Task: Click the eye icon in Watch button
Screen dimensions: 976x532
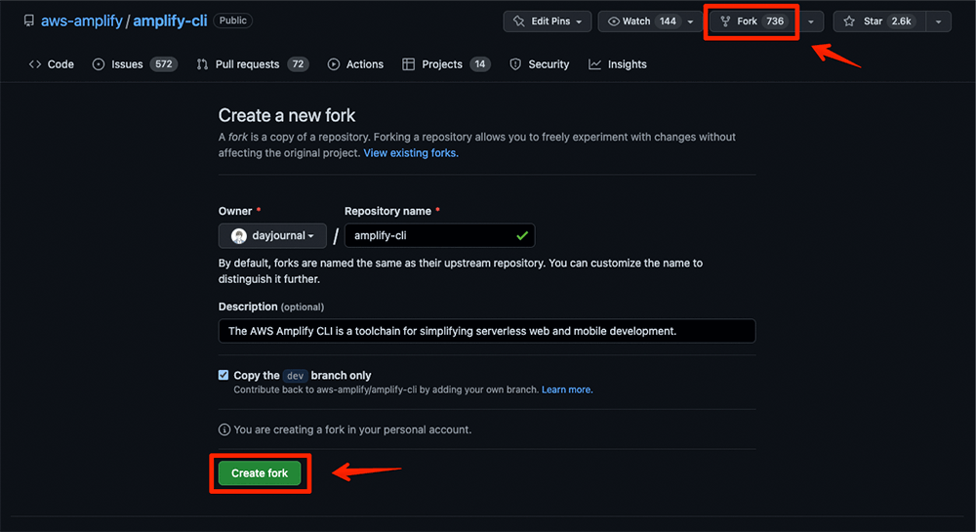Action: tap(614, 21)
